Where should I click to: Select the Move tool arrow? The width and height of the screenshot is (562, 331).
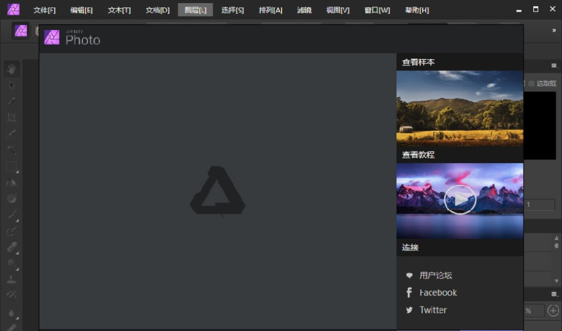pyautogui.click(x=12, y=85)
